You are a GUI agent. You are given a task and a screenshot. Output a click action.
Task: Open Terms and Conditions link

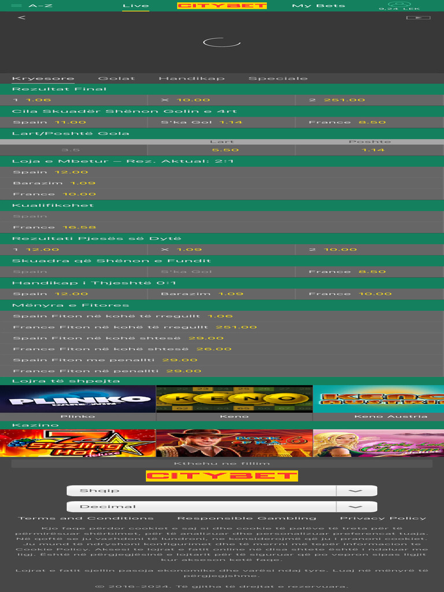(x=86, y=518)
